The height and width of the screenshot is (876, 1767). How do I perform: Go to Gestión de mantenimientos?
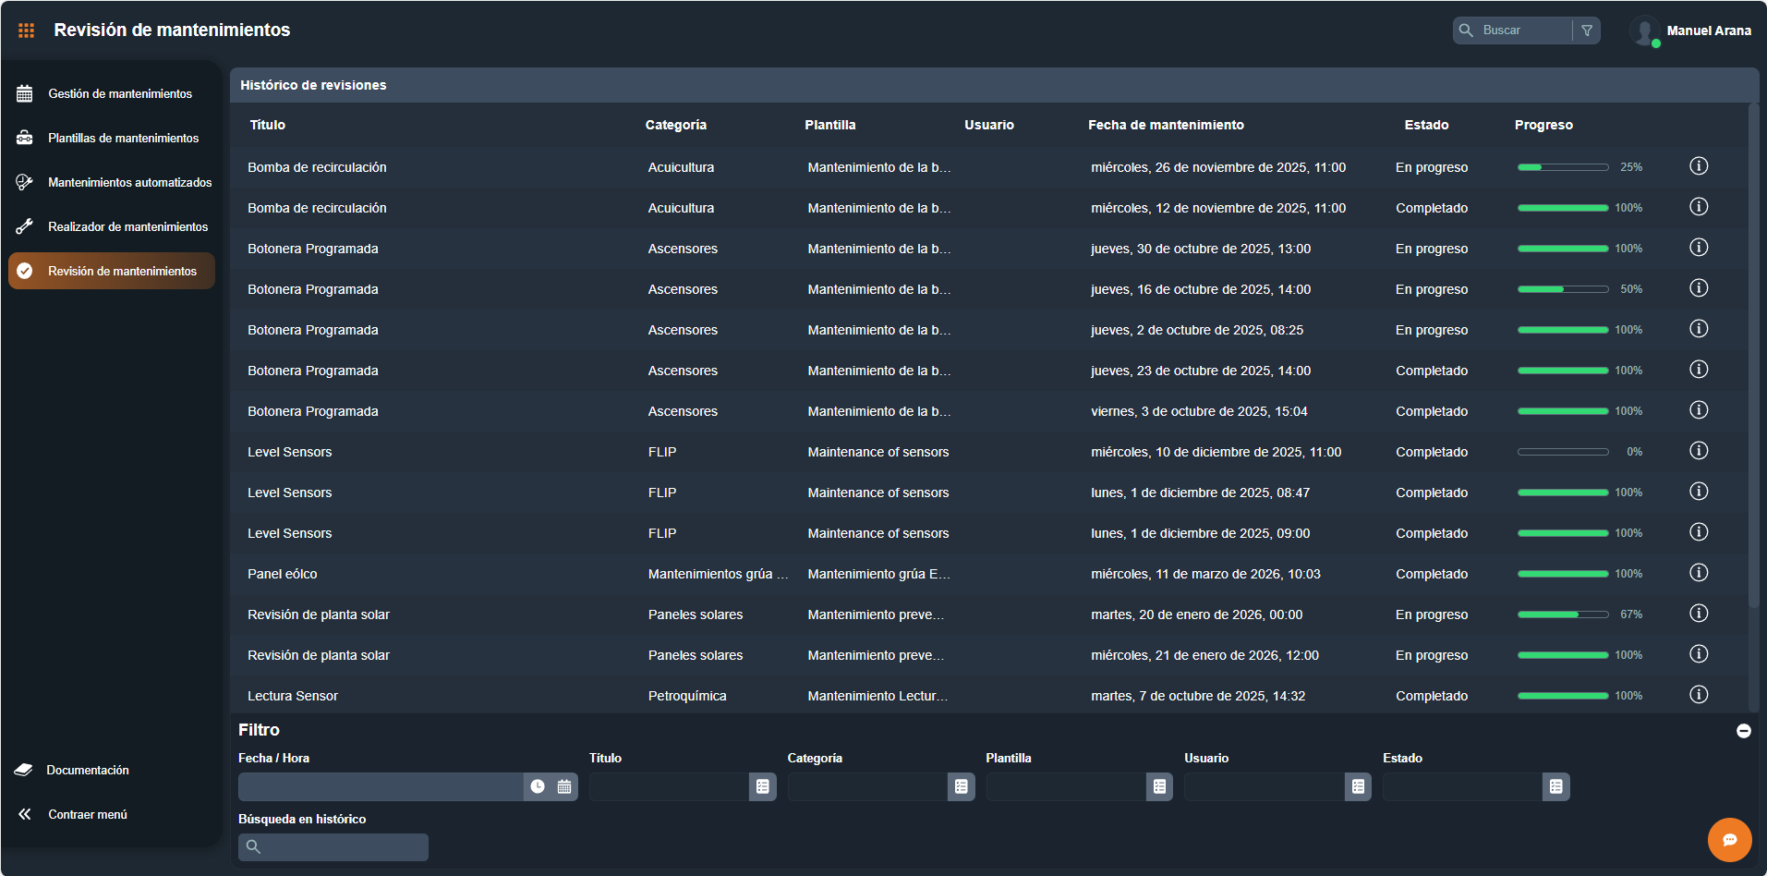[120, 93]
